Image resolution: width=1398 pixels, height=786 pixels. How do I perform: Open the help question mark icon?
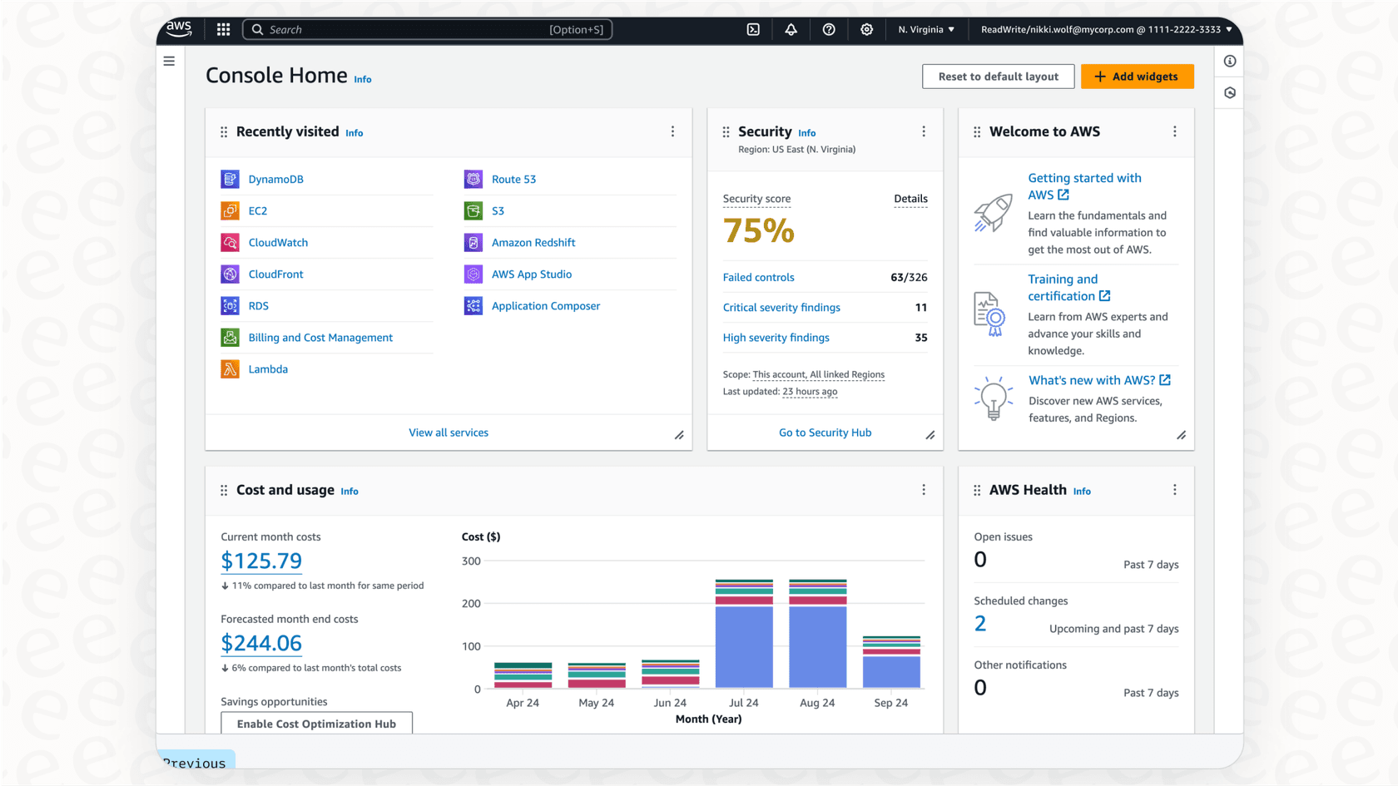(x=829, y=29)
